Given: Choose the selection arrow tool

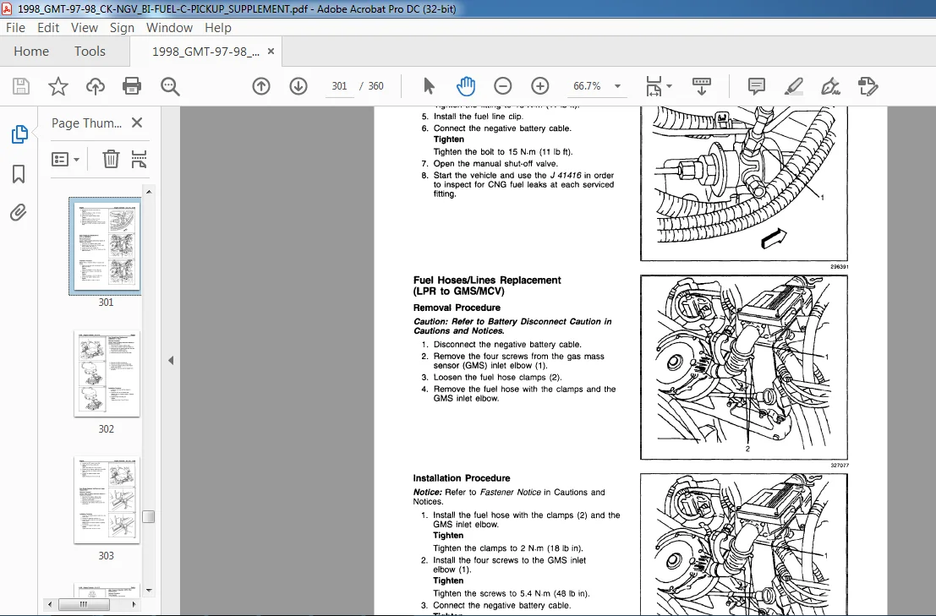Looking at the screenshot, I should coord(429,86).
